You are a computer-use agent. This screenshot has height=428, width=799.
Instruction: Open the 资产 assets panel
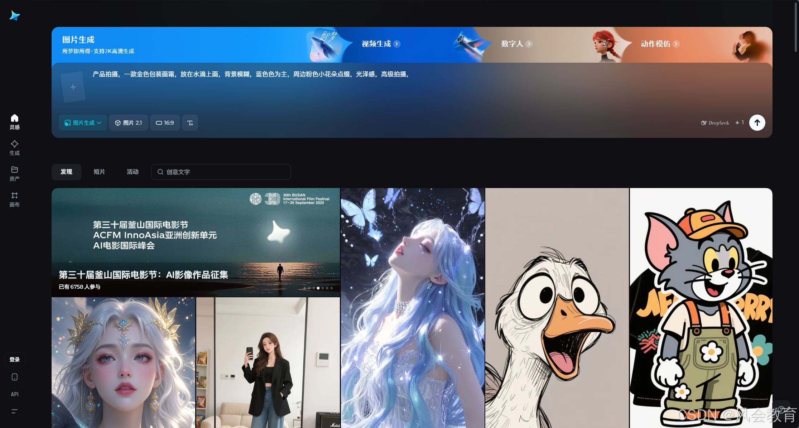click(14, 173)
